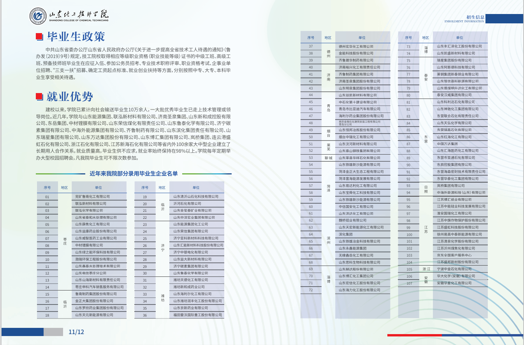Image resolution: width=524 pixels, height=345 pixels.
Task: Click row number 18
Action: click(47, 315)
